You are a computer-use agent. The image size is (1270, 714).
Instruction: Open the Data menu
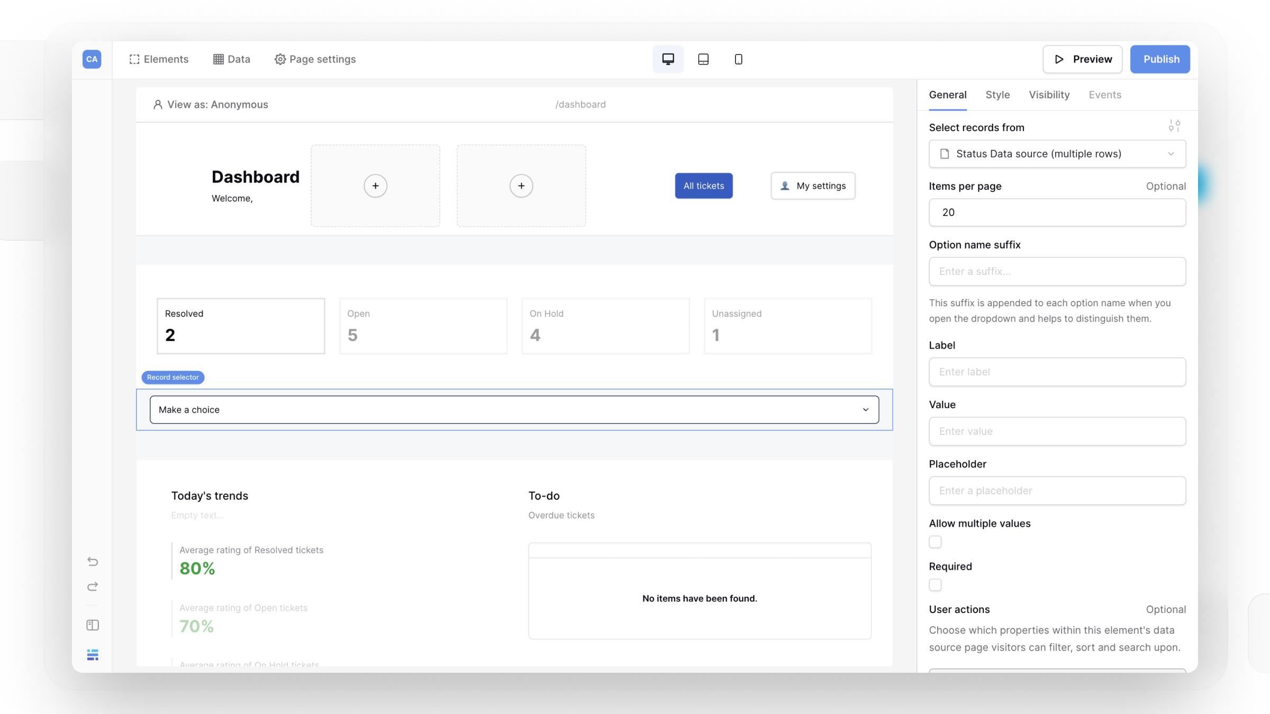pos(232,59)
